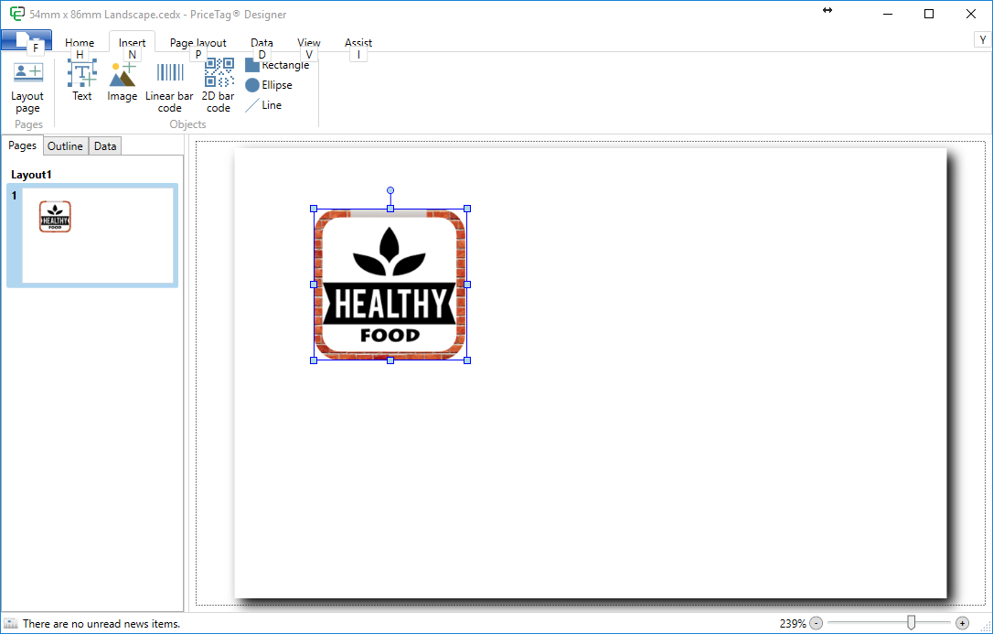993x634 pixels.
Task: Minimize the PriceTag Designer window
Action: pyautogui.click(x=887, y=14)
